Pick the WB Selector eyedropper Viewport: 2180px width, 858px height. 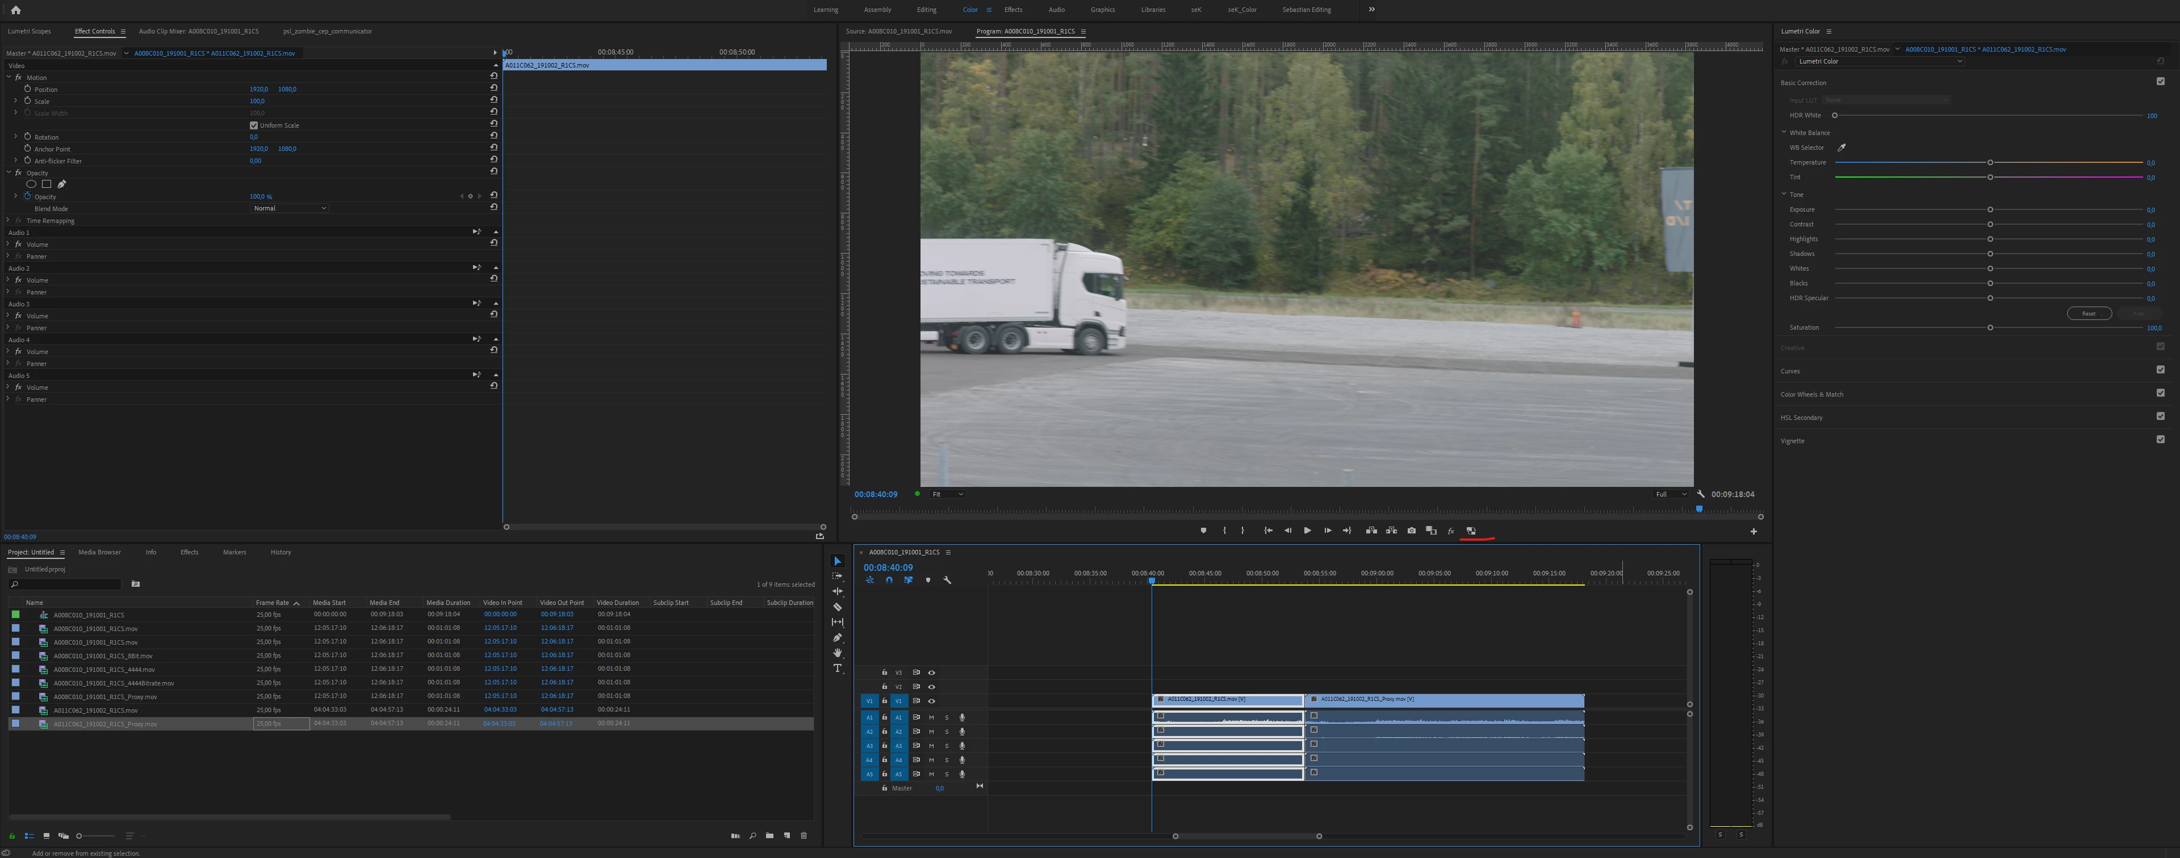(1842, 148)
